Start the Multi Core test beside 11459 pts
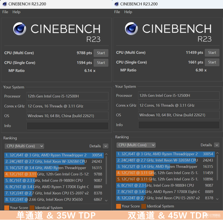 212,53
